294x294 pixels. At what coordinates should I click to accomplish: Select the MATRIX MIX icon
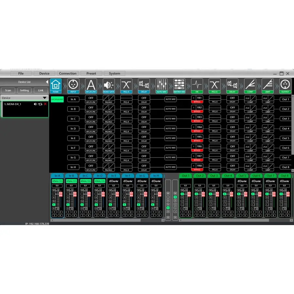[x=179, y=85]
